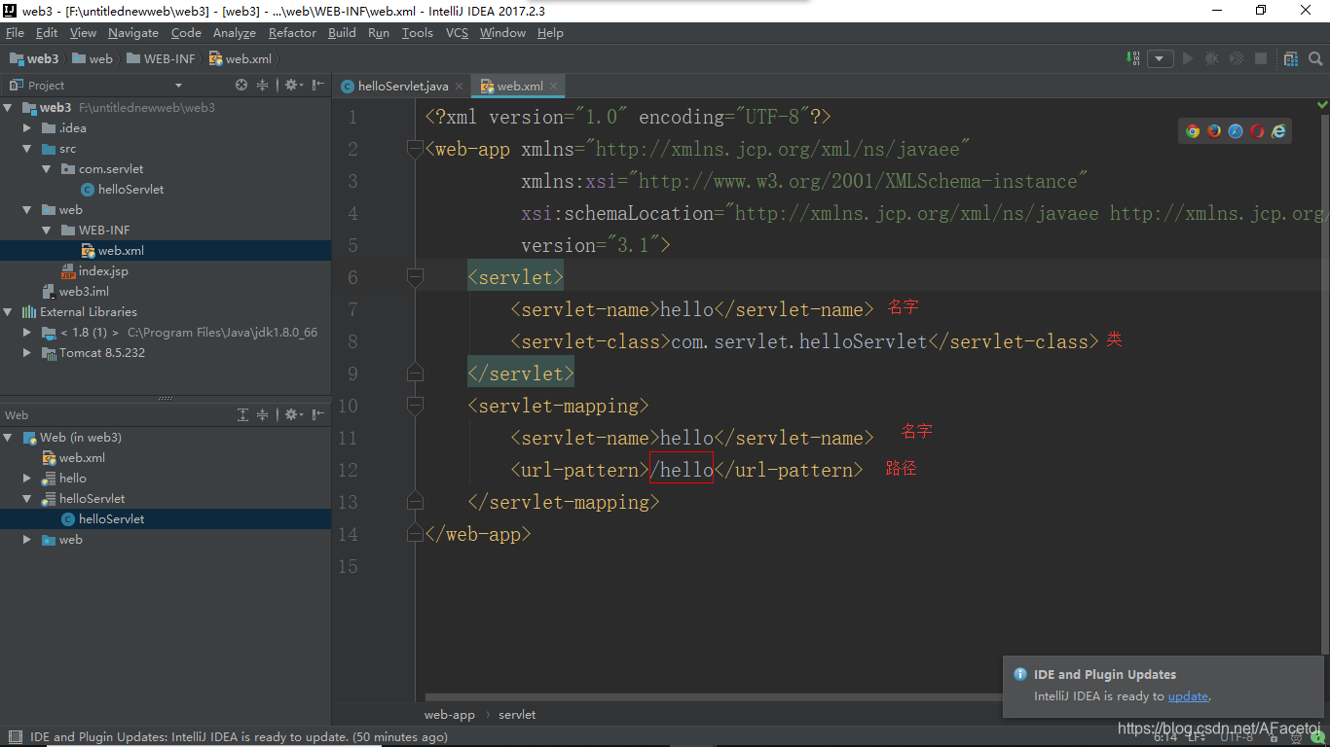Collapse the com.servlet package

(x=47, y=169)
